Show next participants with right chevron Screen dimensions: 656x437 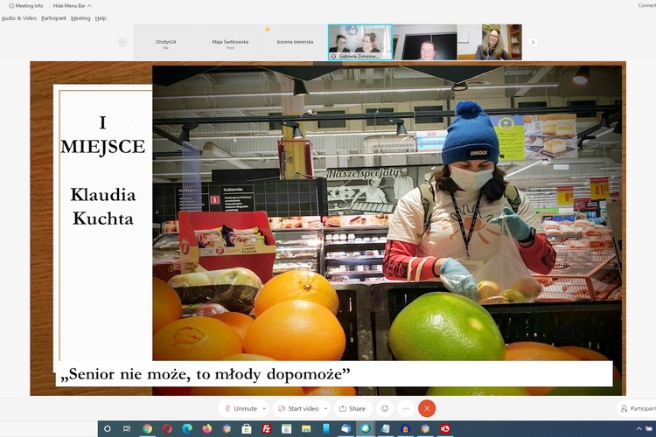(533, 42)
